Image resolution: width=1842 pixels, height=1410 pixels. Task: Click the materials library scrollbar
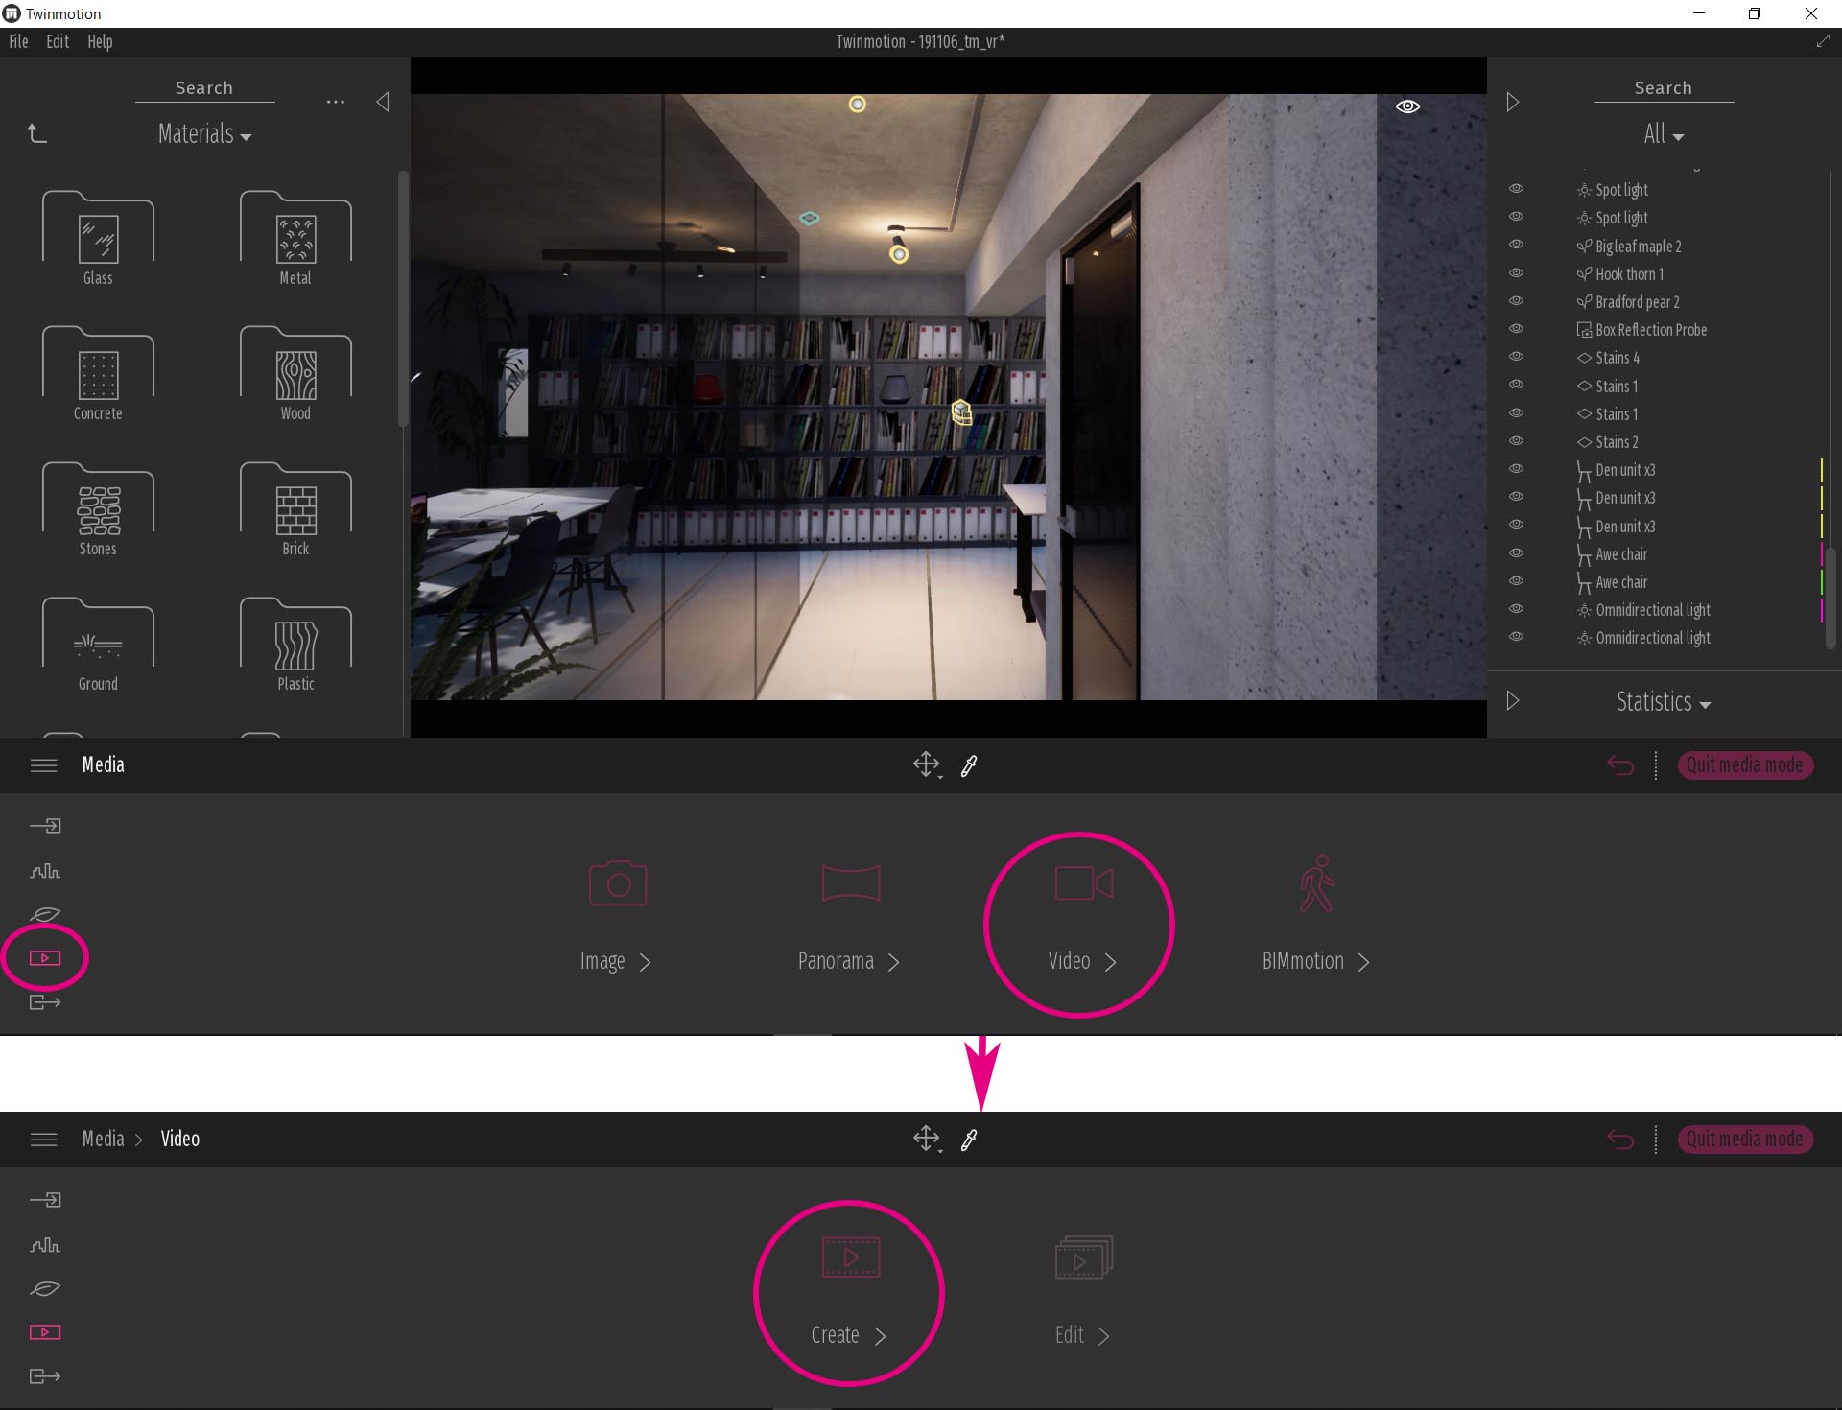tap(403, 299)
